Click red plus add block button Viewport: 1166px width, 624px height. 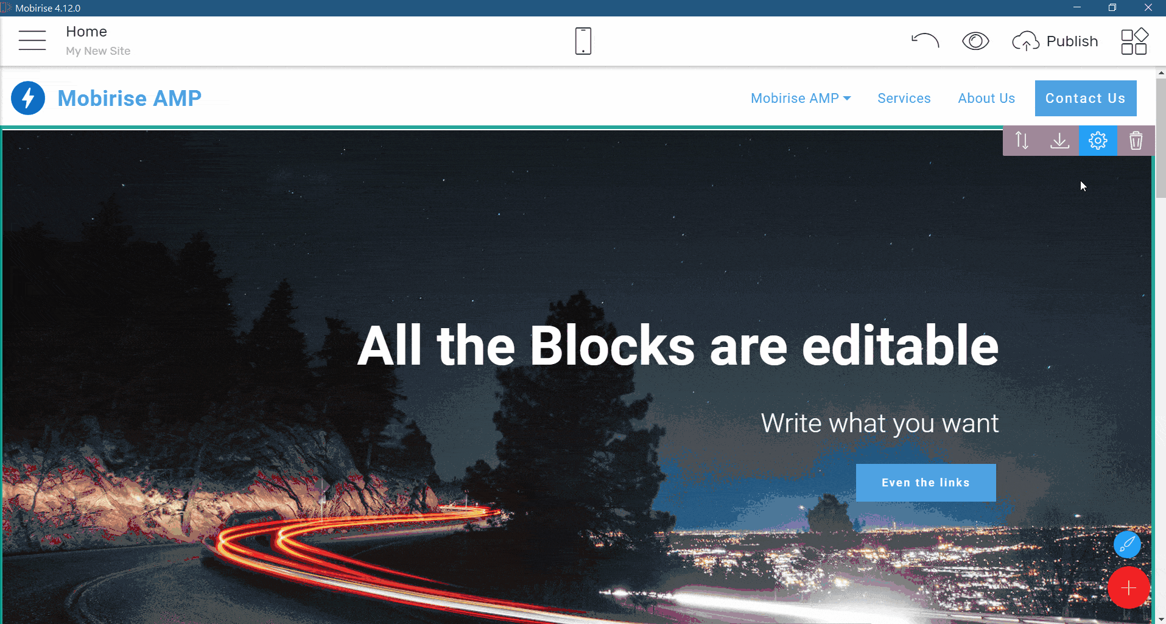point(1128,587)
